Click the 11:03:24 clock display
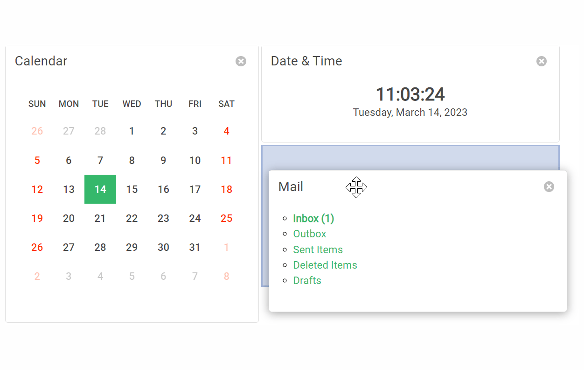This screenshot has height=370, width=584. click(410, 94)
